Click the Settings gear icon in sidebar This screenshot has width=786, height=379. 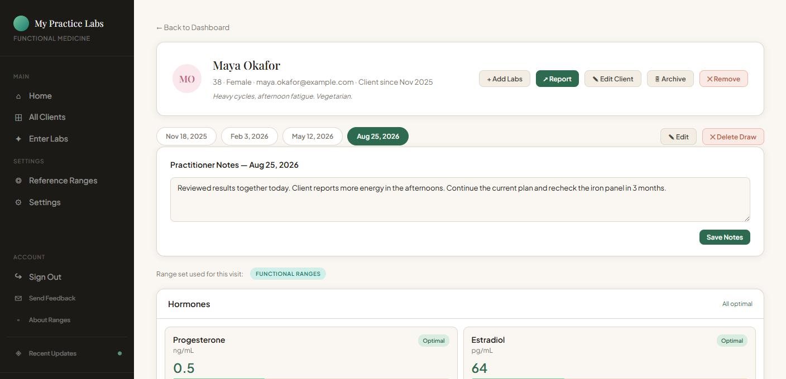[x=18, y=202]
